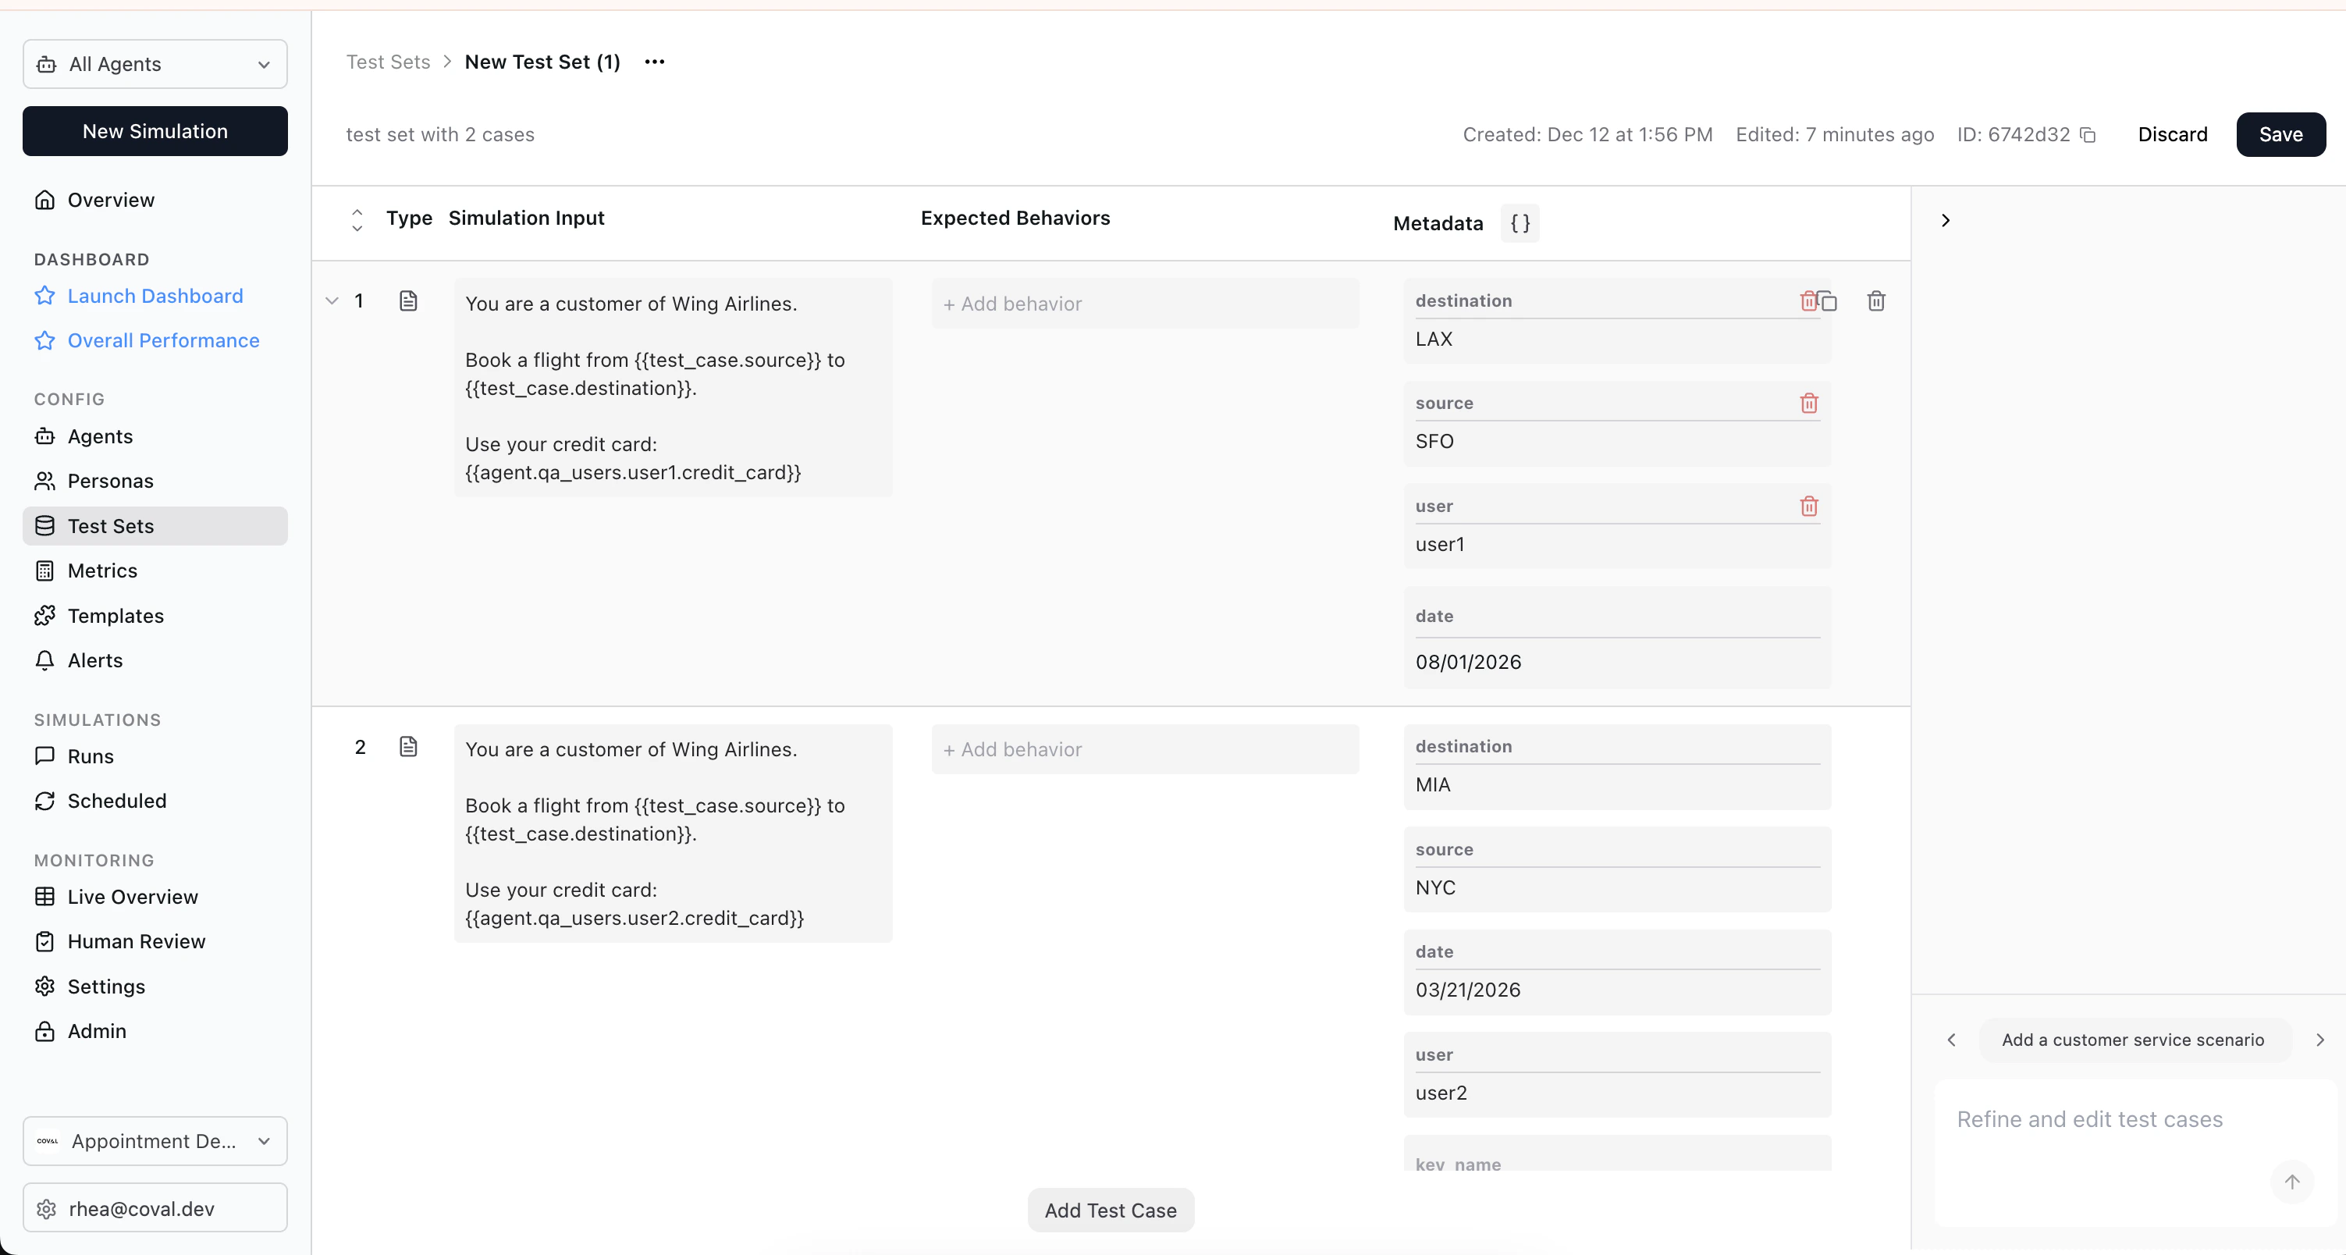Switch to the Test Sets section
The width and height of the screenshot is (2346, 1255).
coord(109,525)
